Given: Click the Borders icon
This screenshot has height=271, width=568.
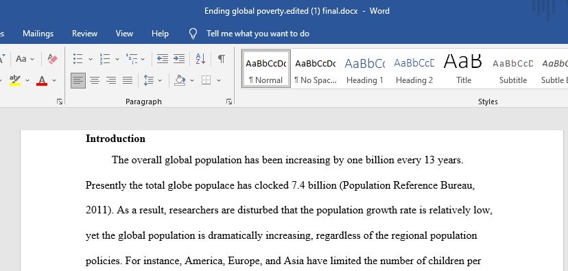Looking at the screenshot, I should (206, 80).
